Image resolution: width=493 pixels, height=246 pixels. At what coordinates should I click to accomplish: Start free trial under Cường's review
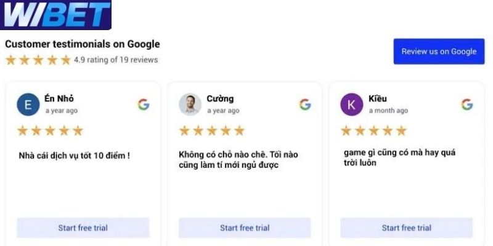tap(245, 228)
